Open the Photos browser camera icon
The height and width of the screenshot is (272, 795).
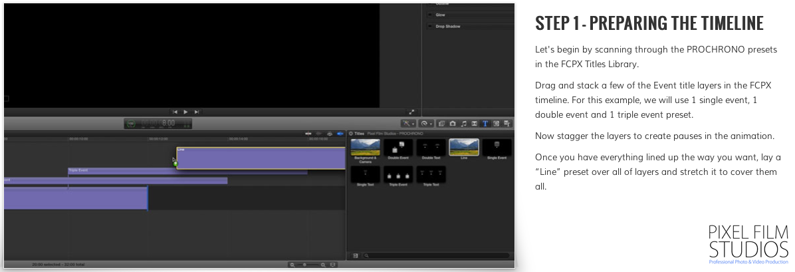click(453, 124)
